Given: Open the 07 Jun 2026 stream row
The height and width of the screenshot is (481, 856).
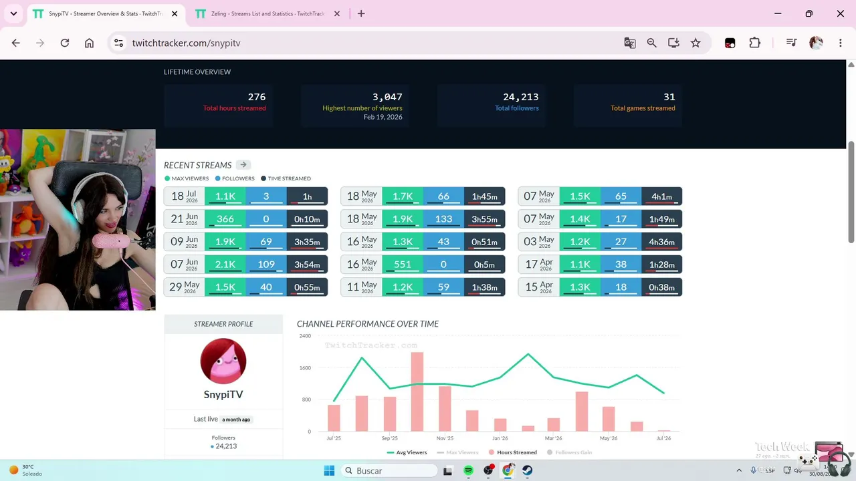Looking at the screenshot, I should tap(245, 265).
